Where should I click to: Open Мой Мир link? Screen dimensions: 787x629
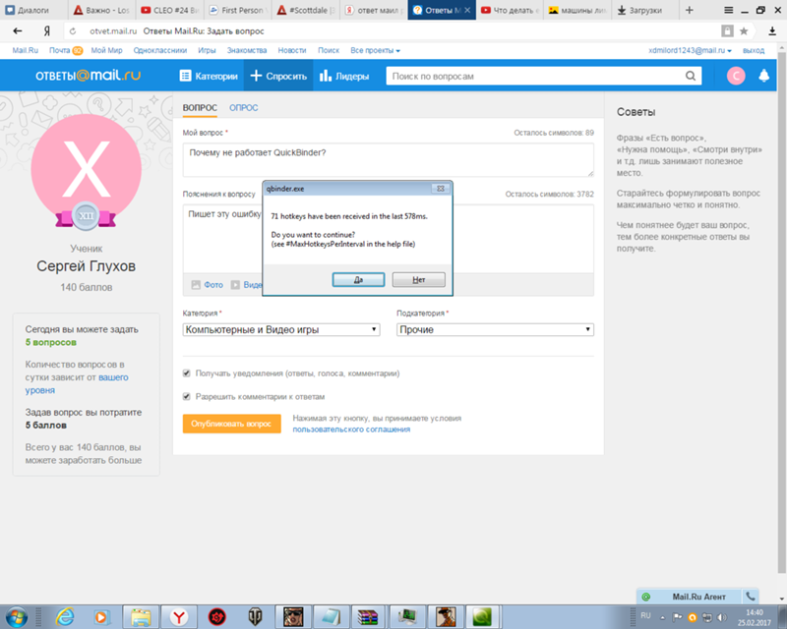(x=106, y=50)
